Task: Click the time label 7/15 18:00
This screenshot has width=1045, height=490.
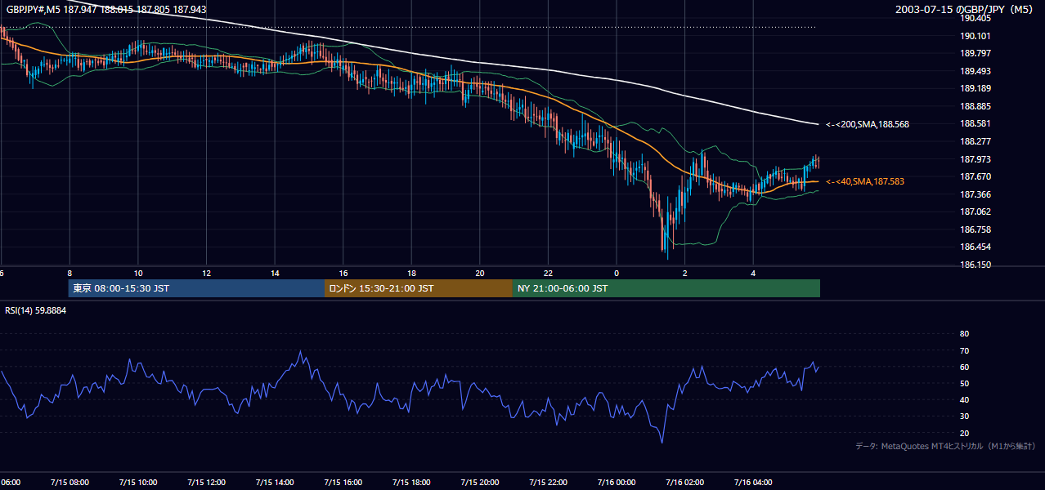Action: (411, 483)
